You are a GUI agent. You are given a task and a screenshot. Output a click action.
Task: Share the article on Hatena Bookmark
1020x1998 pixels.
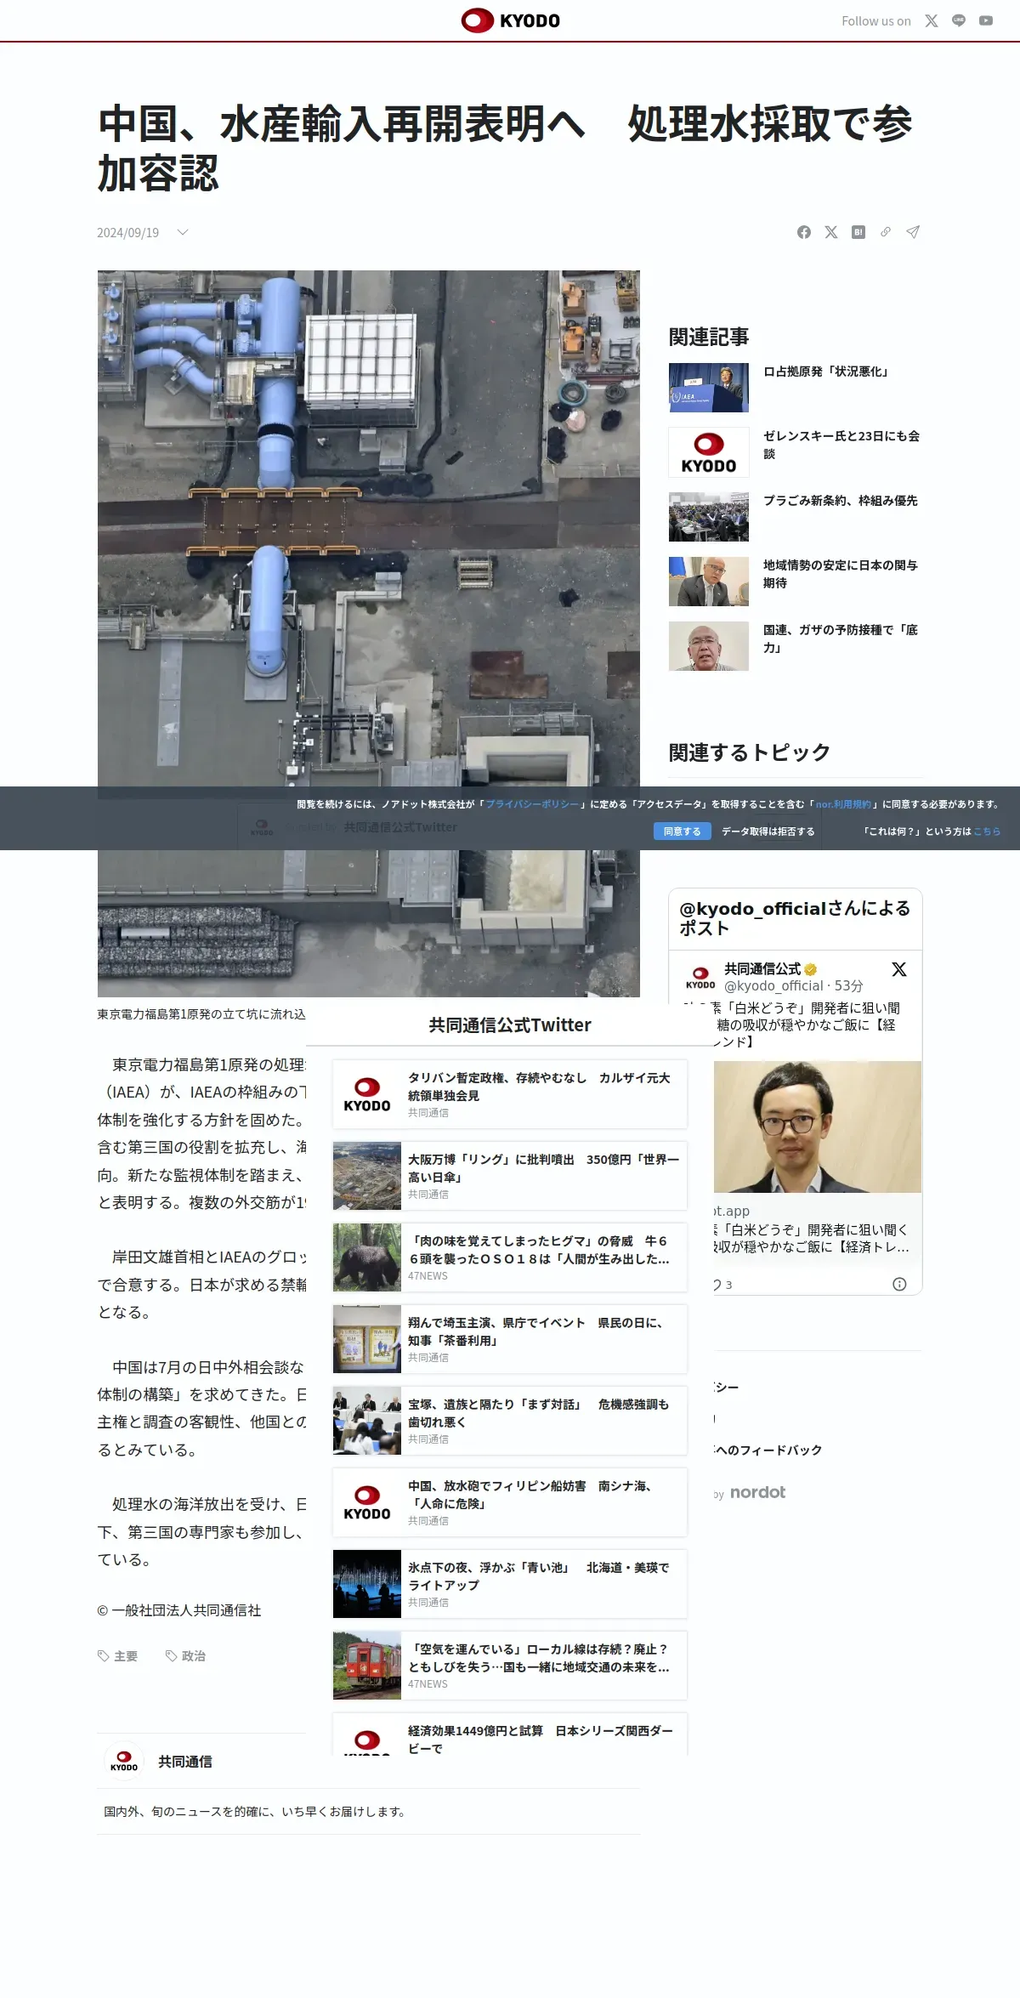858,232
